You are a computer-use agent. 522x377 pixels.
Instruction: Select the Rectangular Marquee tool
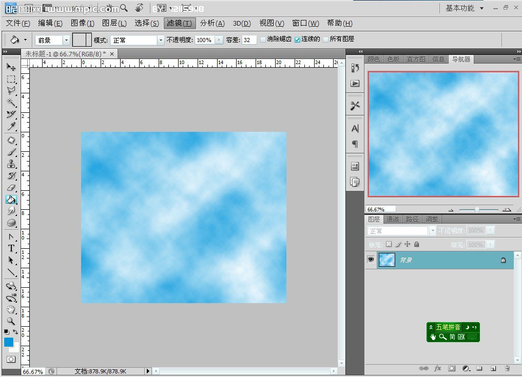click(x=11, y=79)
